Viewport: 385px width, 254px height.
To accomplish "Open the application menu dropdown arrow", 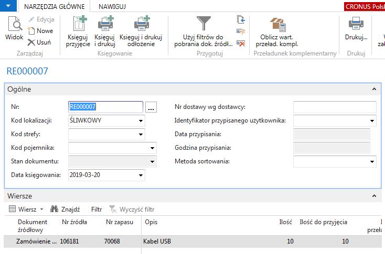I will coord(8,6).
